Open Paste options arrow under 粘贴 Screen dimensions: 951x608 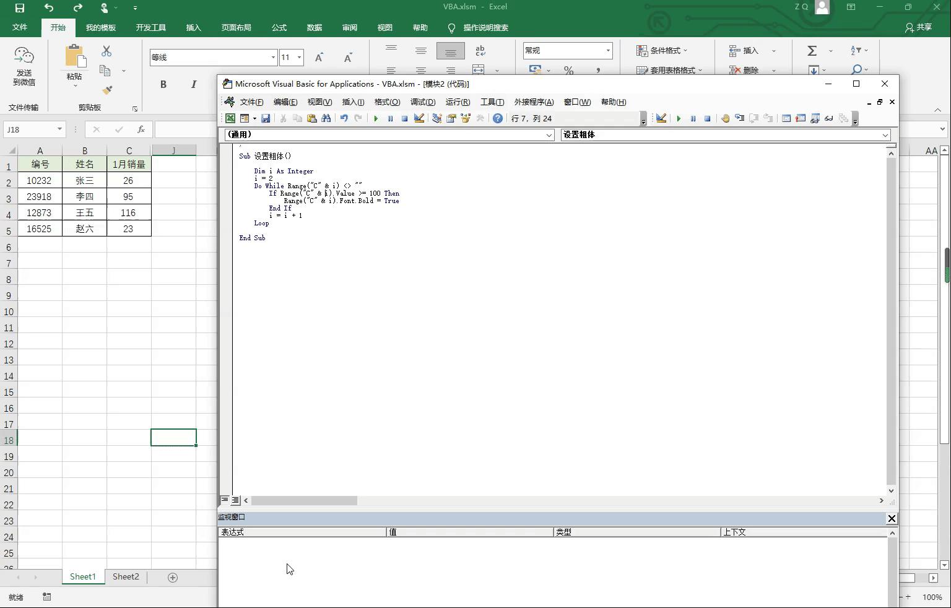point(74,85)
